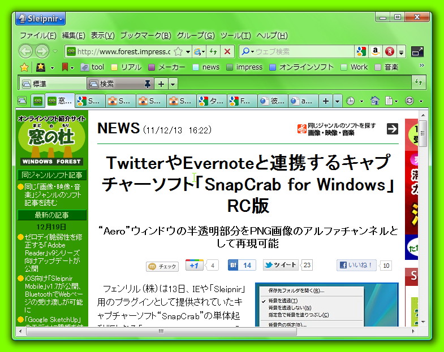Open the search engine magnifier dropdown
Image resolution: width=444 pixels, height=352 pixels.
click(x=247, y=51)
